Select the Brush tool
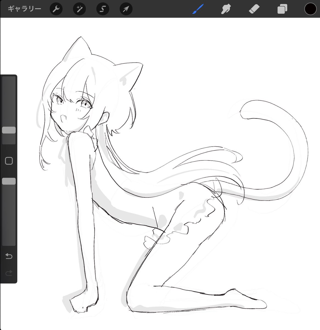 pos(198,9)
